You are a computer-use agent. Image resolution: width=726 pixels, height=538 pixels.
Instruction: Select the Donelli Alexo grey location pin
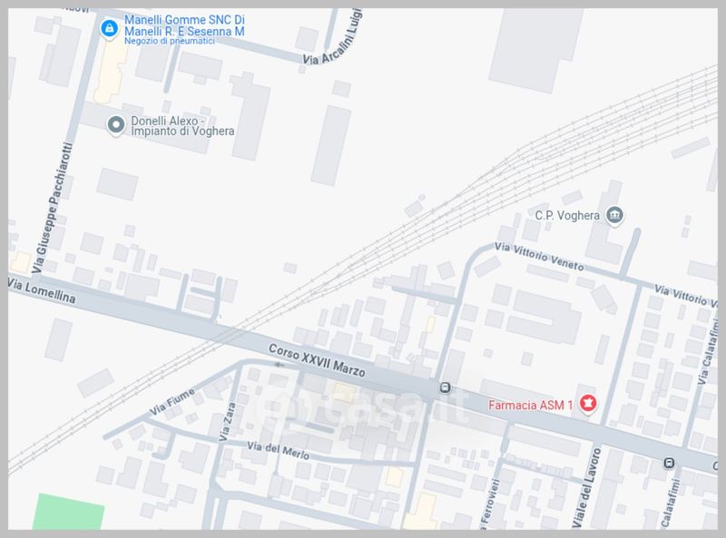click(116, 125)
